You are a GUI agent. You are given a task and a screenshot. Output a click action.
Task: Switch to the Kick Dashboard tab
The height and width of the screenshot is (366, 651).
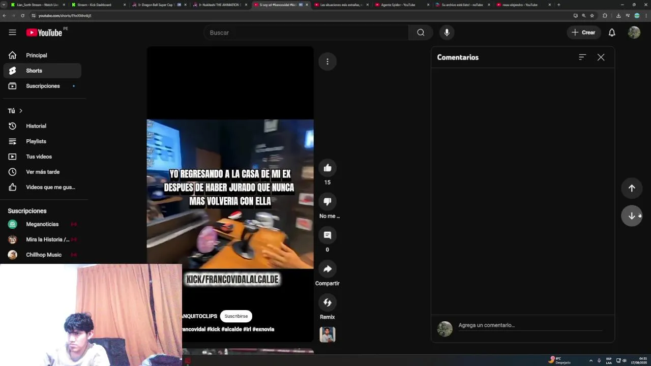(x=98, y=5)
